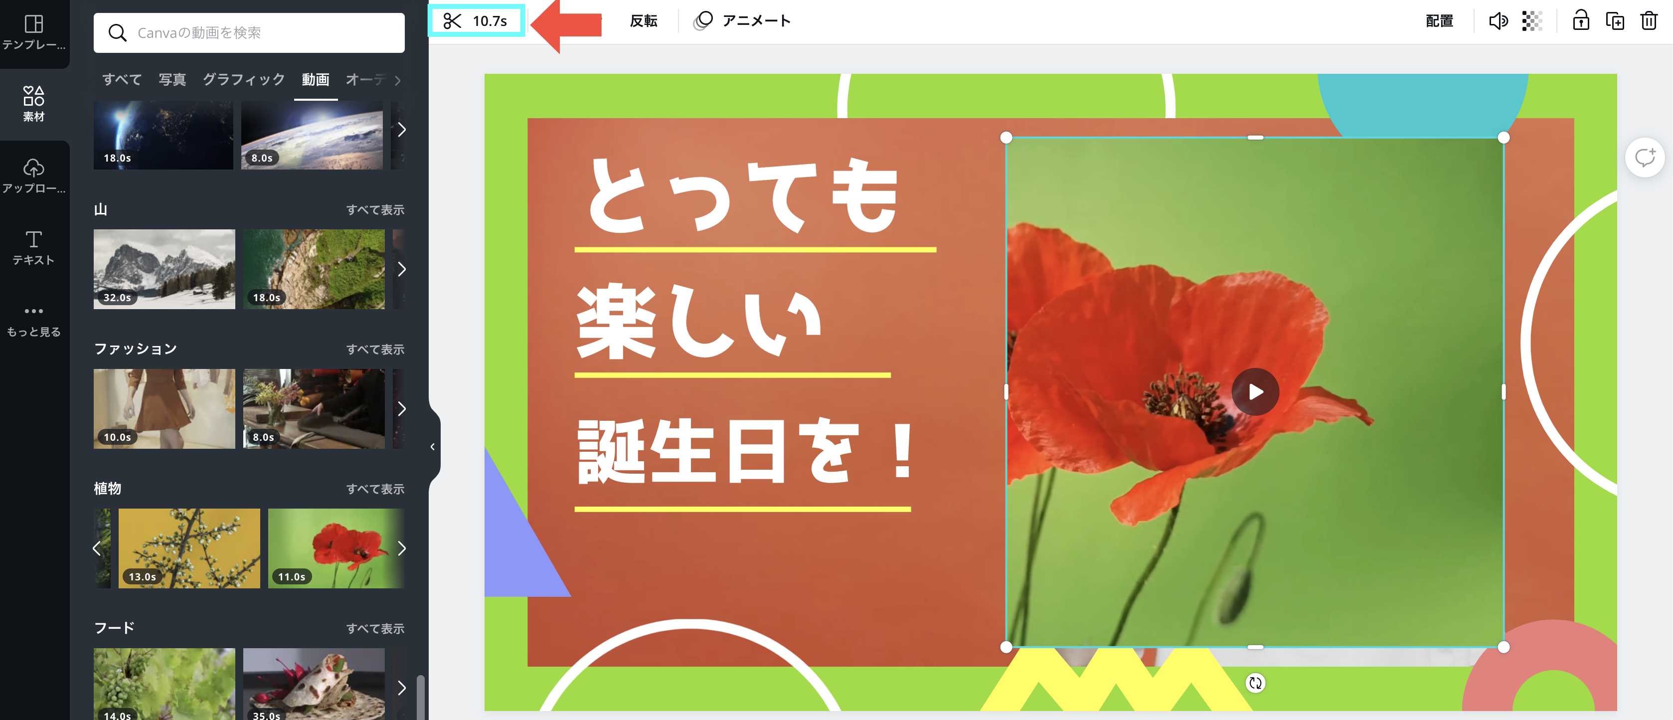Click the Canva video search field
Screen dimensions: 1673x720
(x=249, y=32)
